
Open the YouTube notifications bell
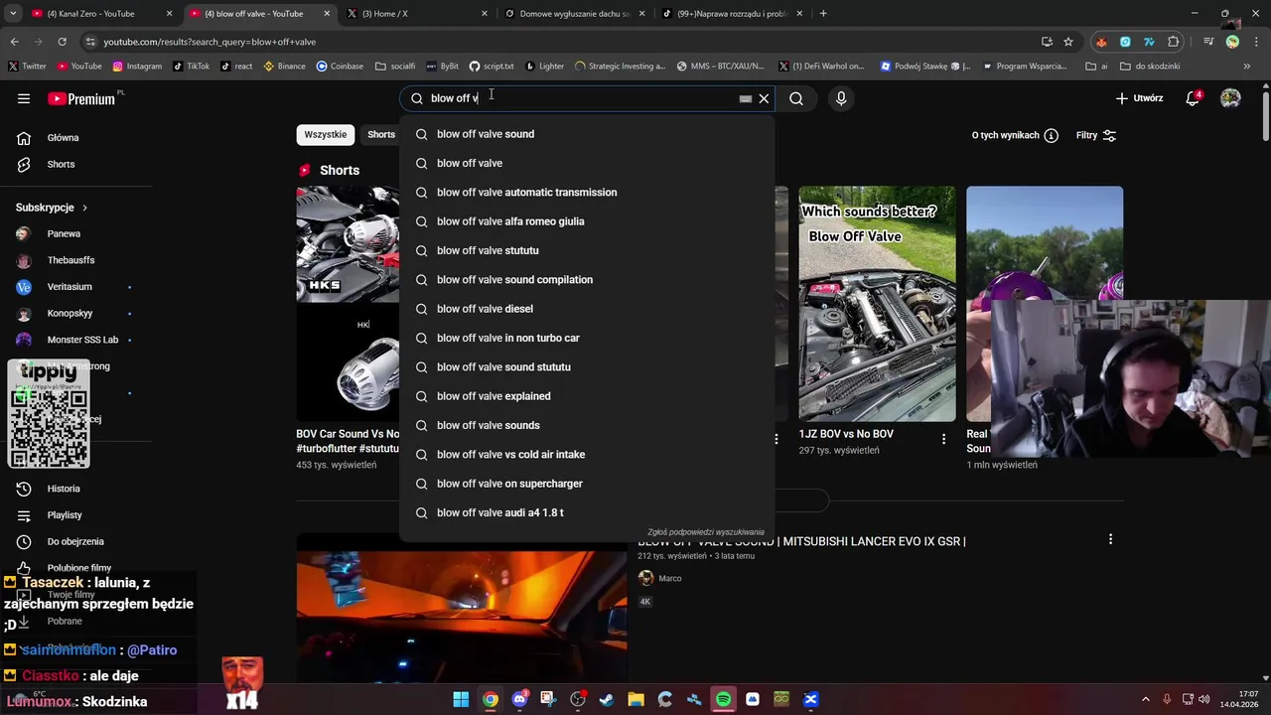coord(1193,98)
